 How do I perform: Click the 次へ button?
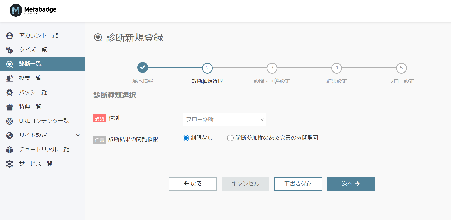350,184
